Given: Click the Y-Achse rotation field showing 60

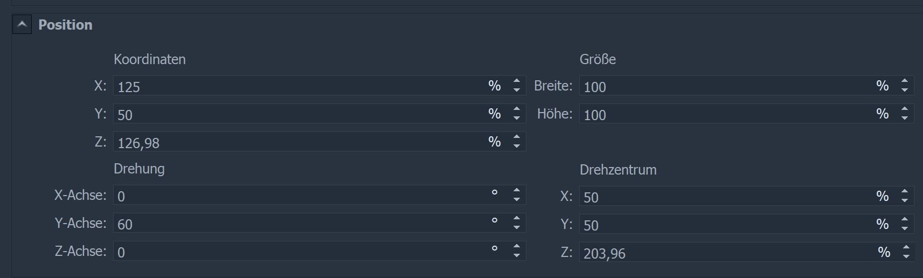Looking at the screenshot, I should [x=296, y=224].
